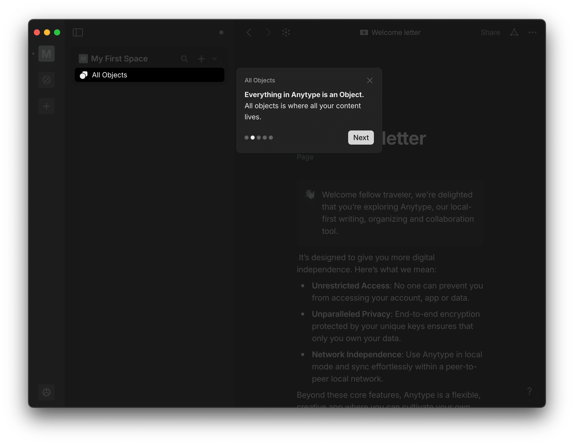Open the graph view icon

click(286, 32)
